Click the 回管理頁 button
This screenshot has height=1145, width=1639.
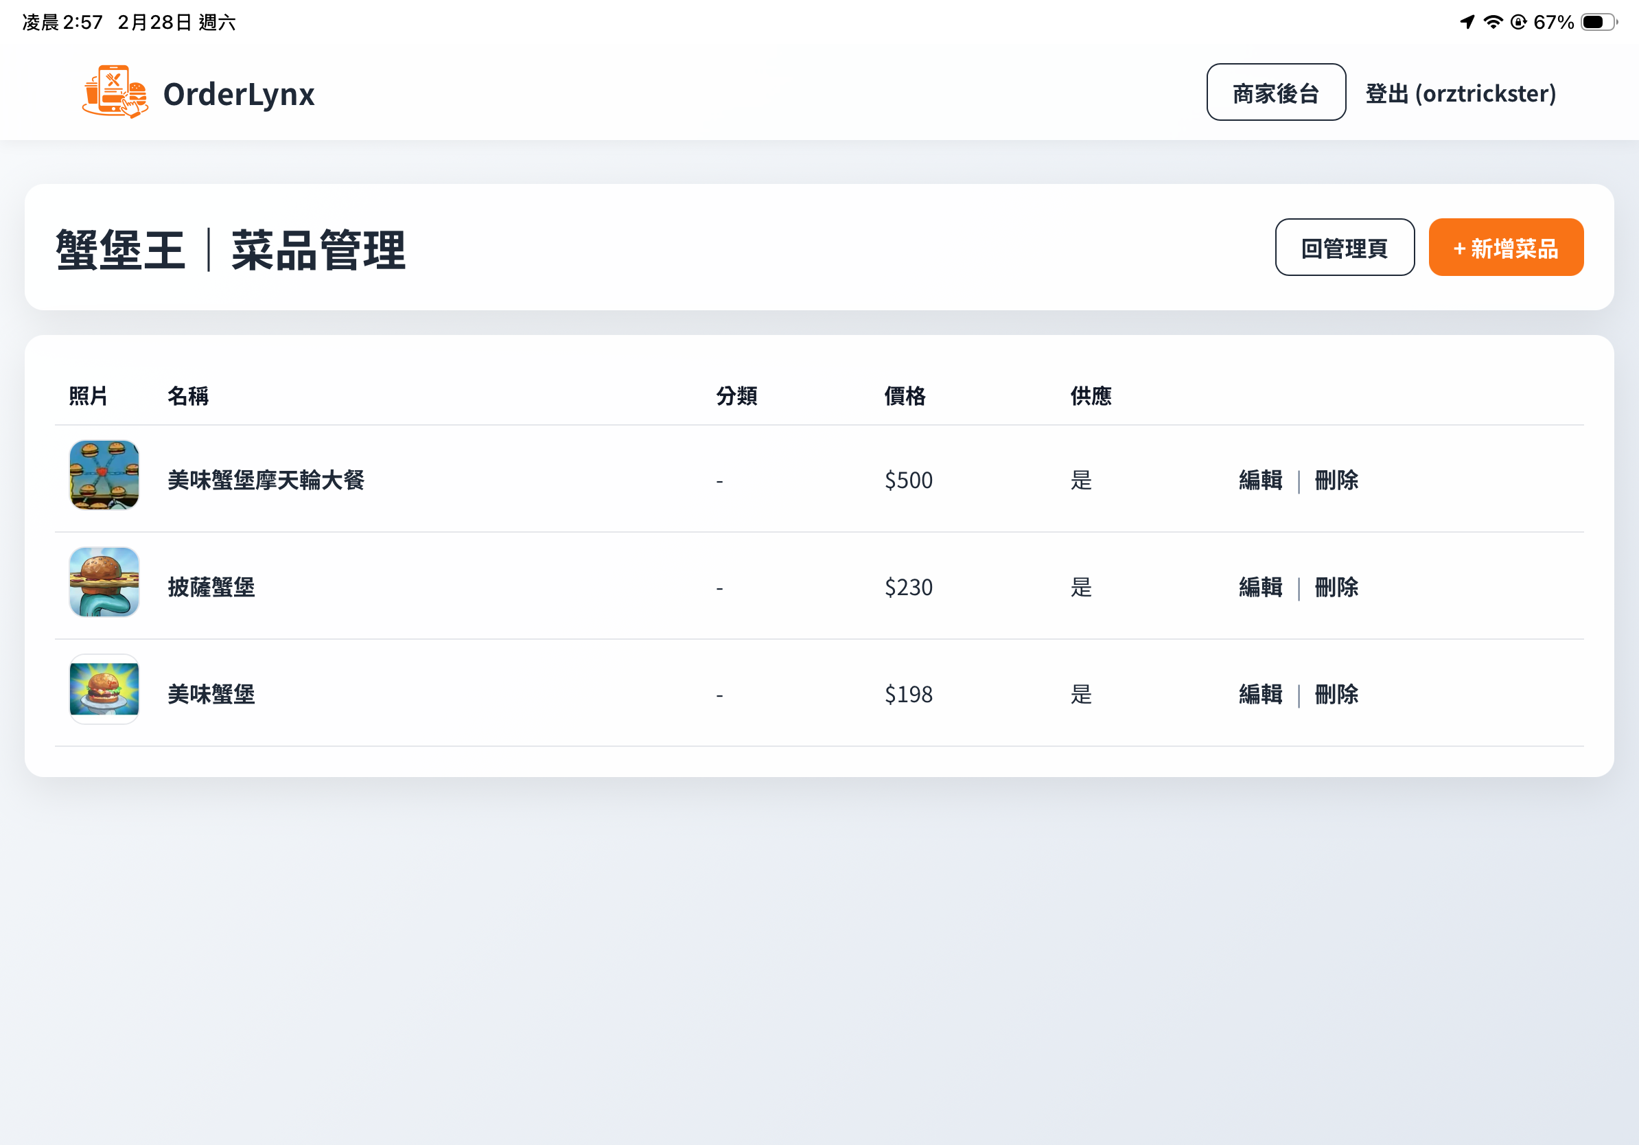[1345, 248]
